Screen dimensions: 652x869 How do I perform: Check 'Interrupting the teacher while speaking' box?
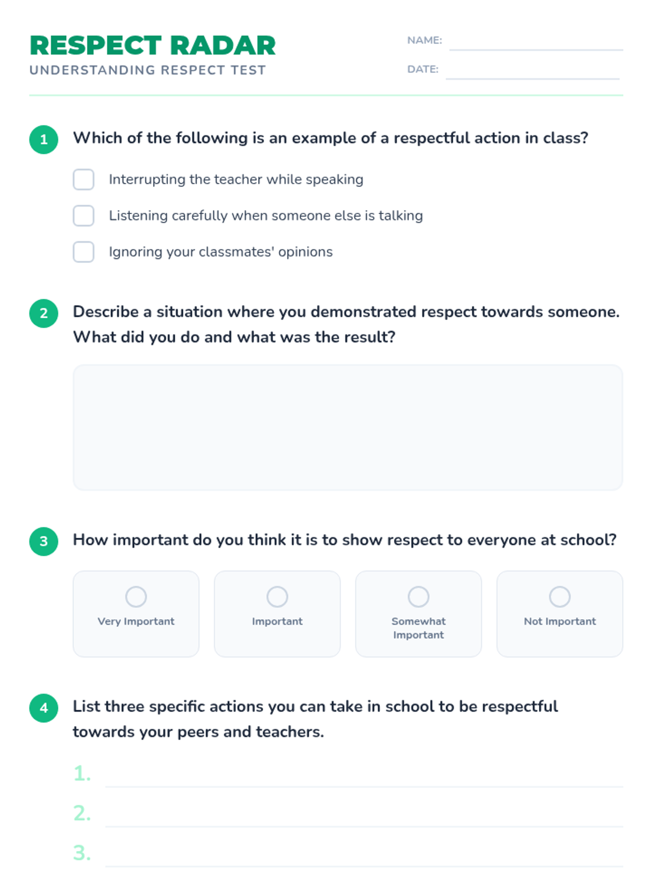click(x=84, y=179)
